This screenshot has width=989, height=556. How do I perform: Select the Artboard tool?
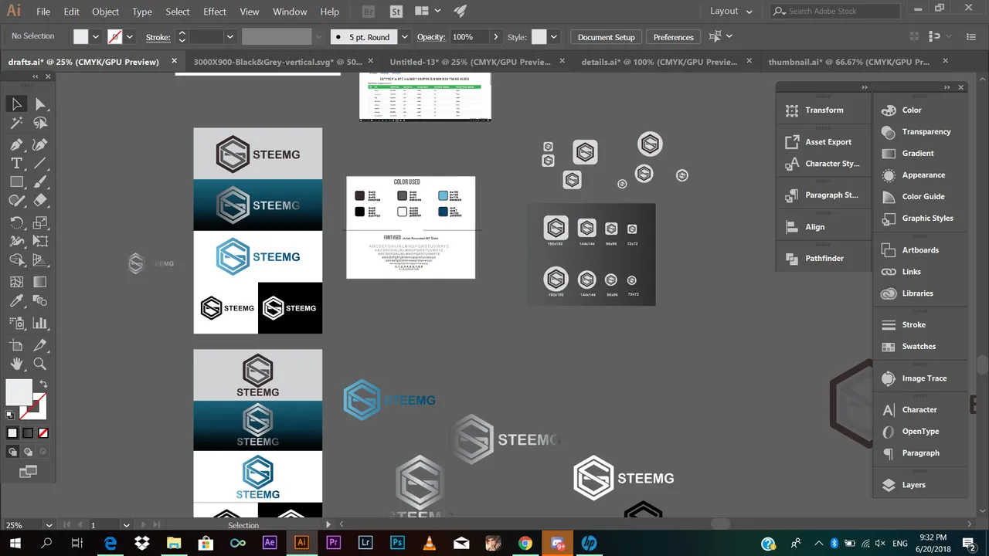click(x=16, y=344)
